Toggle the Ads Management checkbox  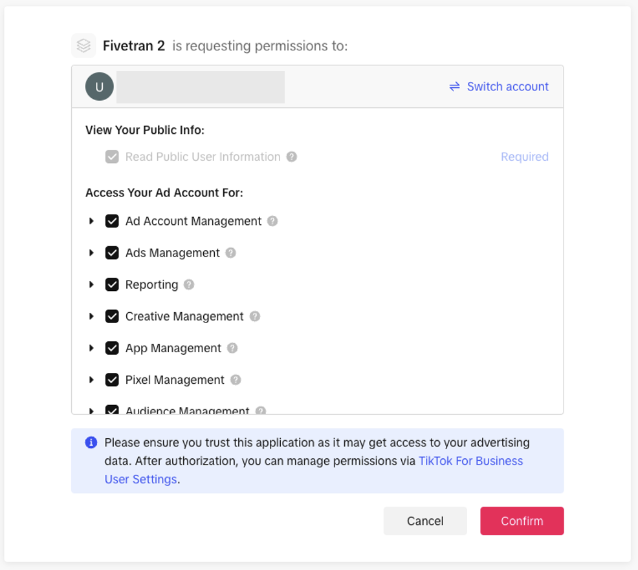[x=112, y=253]
